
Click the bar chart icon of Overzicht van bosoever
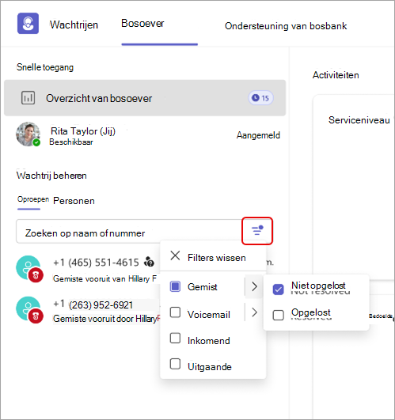click(28, 98)
